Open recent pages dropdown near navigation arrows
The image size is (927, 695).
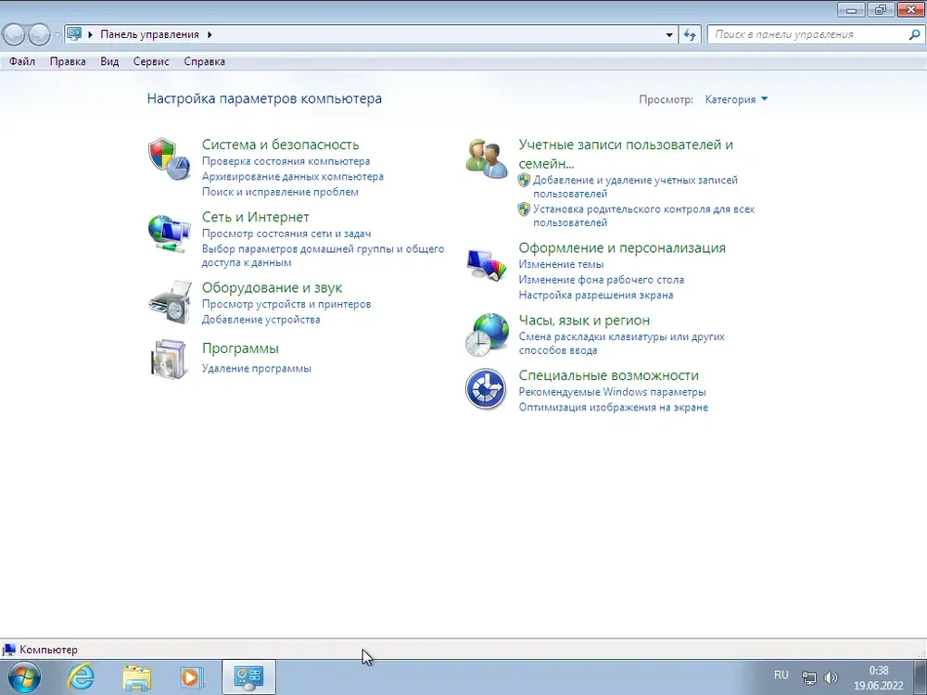point(57,34)
